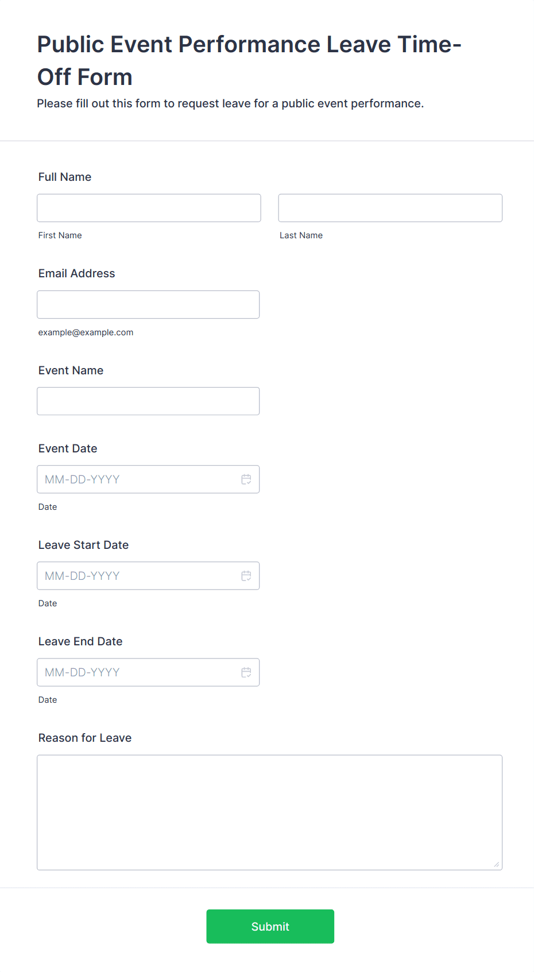534x972 pixels.
Task: Click the First Name input field
Action: 149,208
